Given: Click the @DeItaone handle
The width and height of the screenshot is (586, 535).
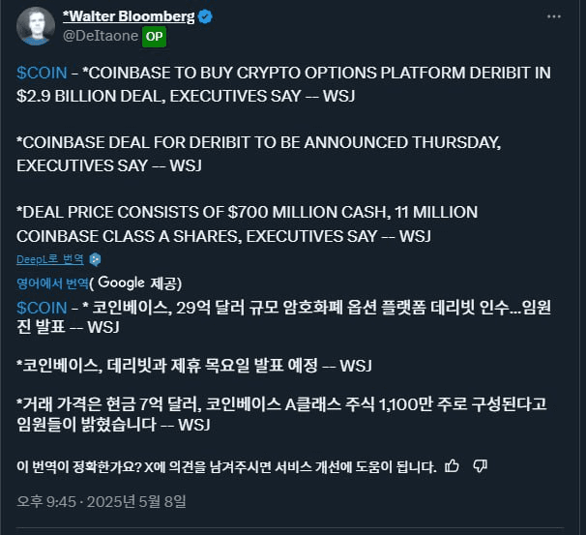Looking at the screenshot, I should (101, 37).
